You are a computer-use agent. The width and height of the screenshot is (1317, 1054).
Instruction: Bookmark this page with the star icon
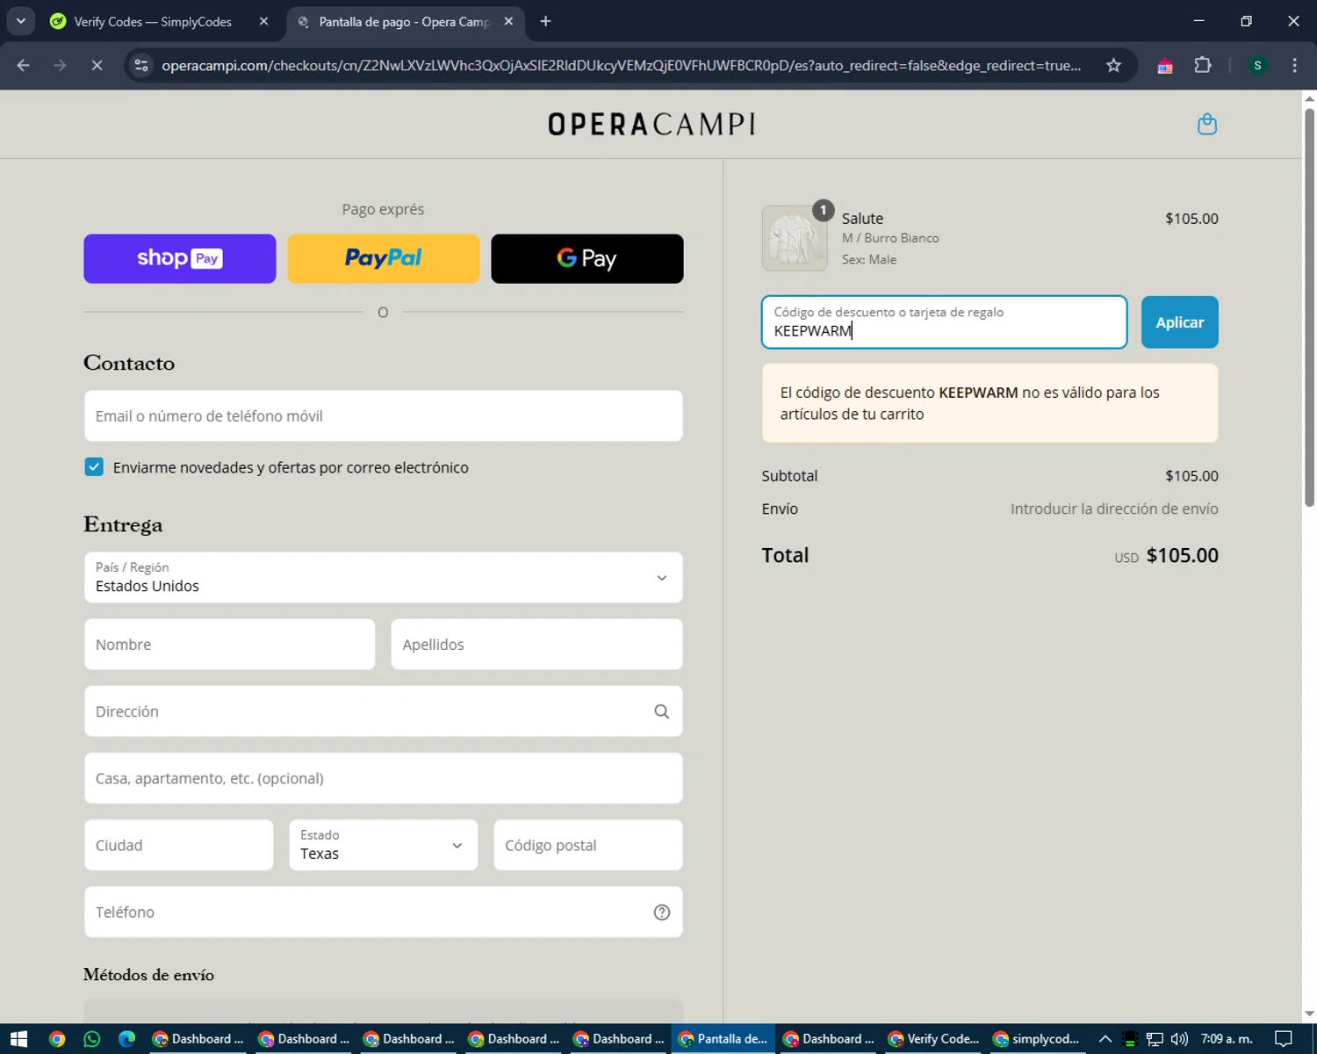click(x=1113, y=66)
